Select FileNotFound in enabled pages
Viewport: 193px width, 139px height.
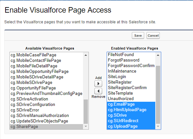pos(131,55)
